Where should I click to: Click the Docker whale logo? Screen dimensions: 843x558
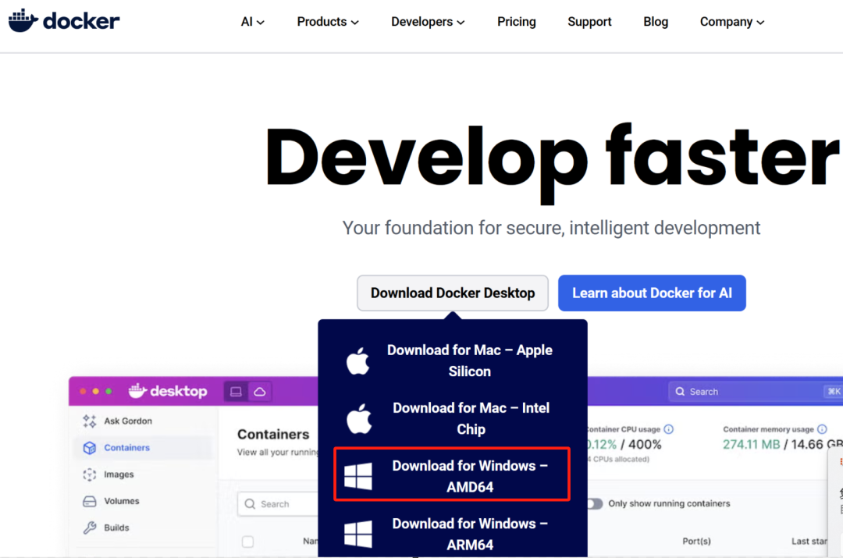click(22, 20)
